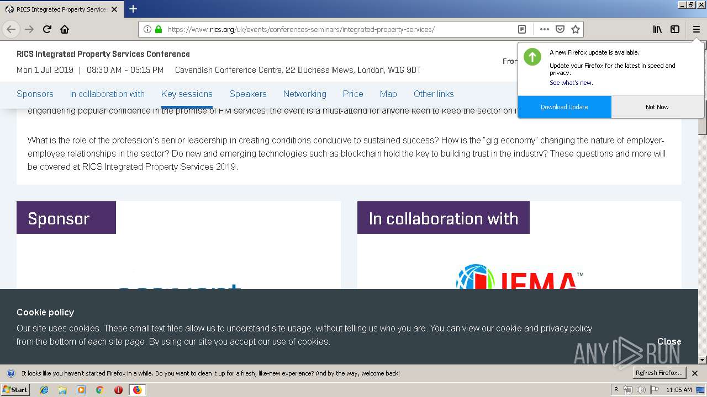
Task: Open Google Chrome from taskbar
Action: tap(100, 390)
